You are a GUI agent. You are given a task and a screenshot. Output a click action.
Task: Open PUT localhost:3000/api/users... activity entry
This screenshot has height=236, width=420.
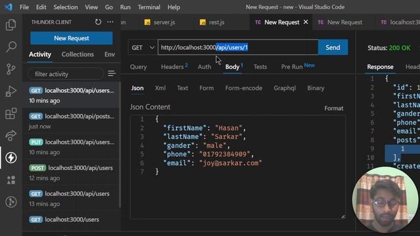coord(72,147)
